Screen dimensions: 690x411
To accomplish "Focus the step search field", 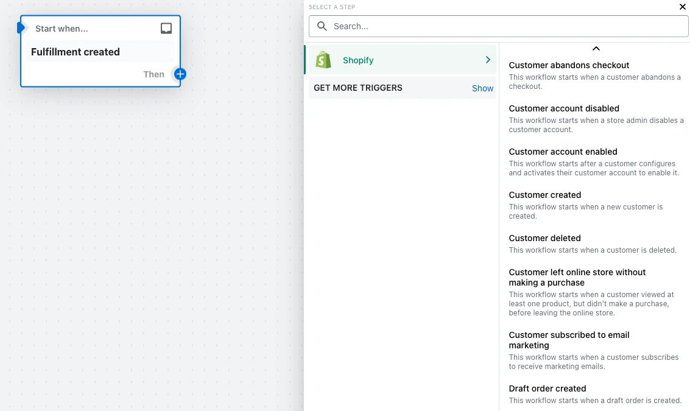I will (505, 27).
